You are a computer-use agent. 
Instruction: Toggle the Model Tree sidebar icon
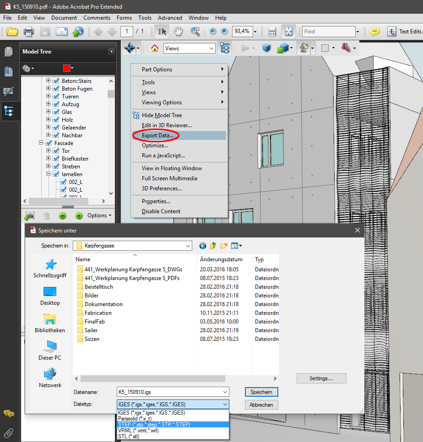pyautogui.click(x=10, y=111)
